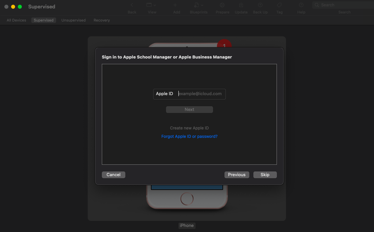Go back with the Previous button

[237, 175]
